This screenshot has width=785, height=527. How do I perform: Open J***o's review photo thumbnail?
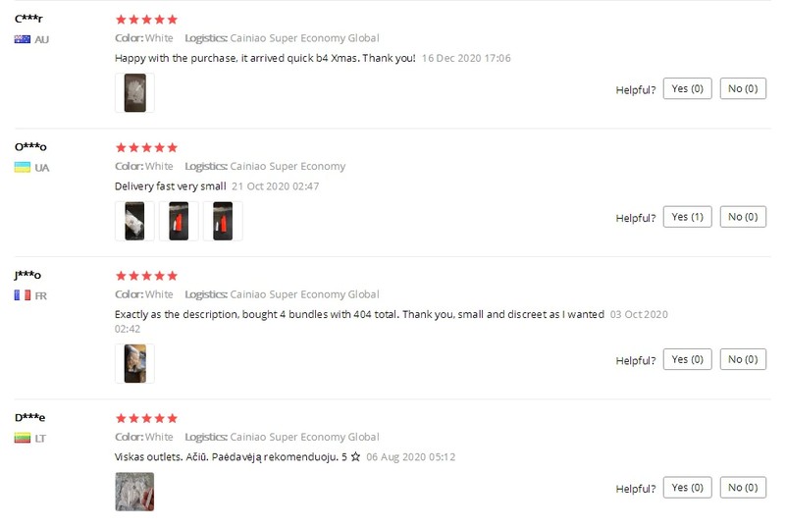coord(134,363)
